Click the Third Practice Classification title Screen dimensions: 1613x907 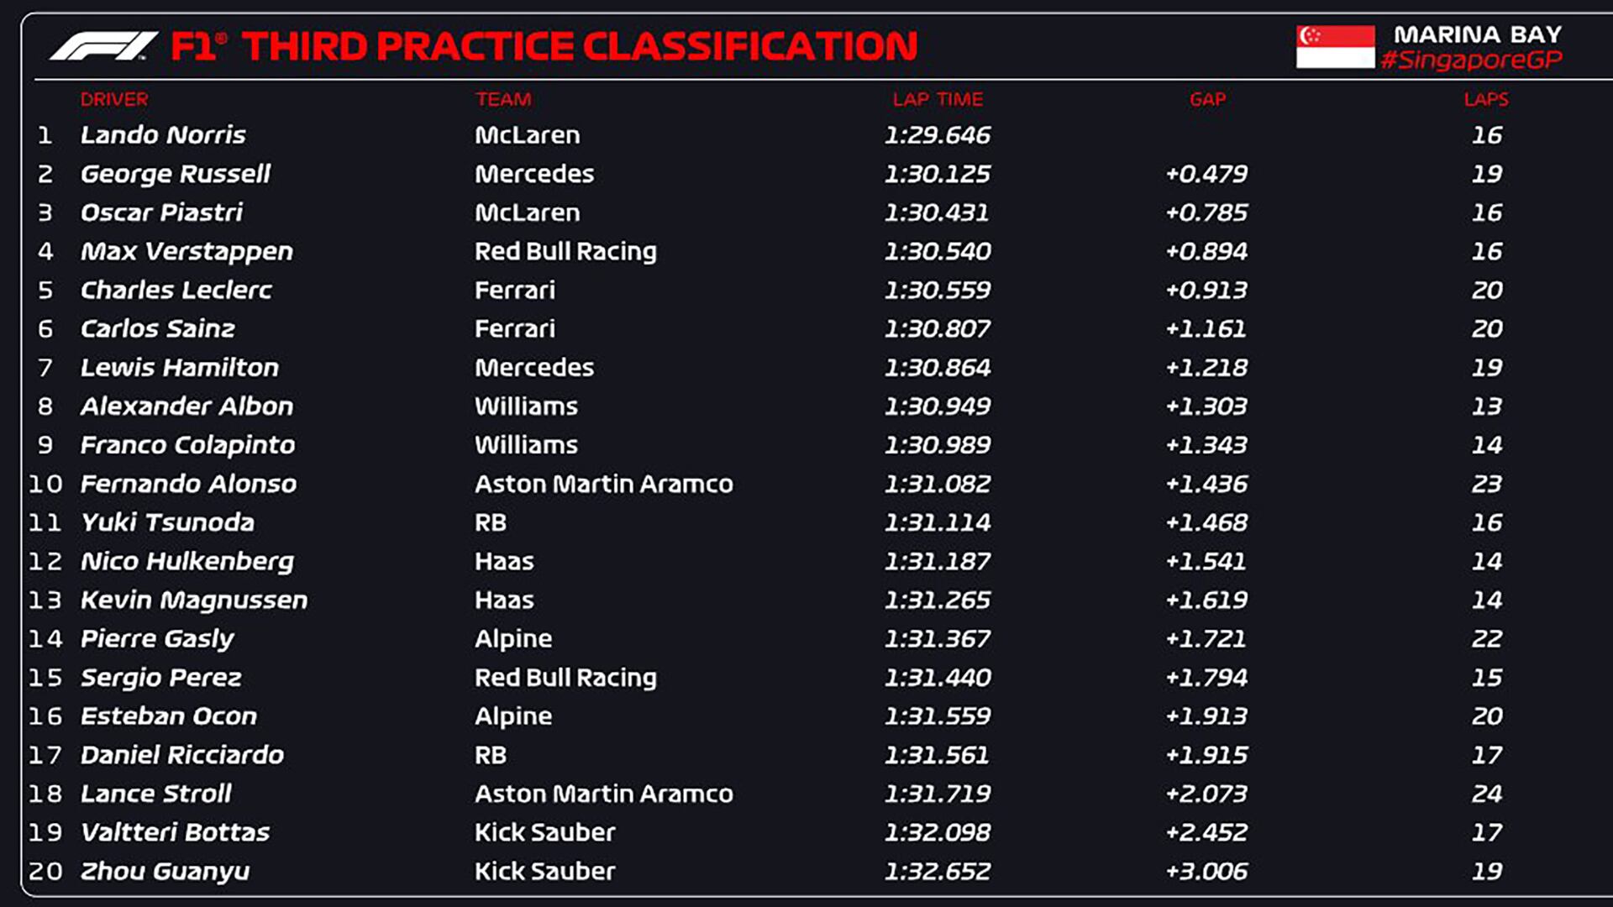tap(580, 46)
